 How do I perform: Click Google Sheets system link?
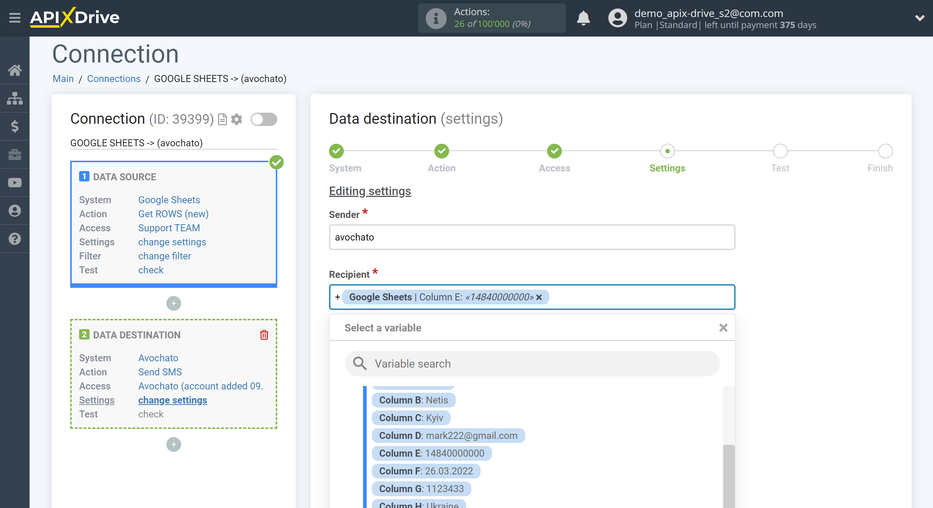tap(169, 200)
